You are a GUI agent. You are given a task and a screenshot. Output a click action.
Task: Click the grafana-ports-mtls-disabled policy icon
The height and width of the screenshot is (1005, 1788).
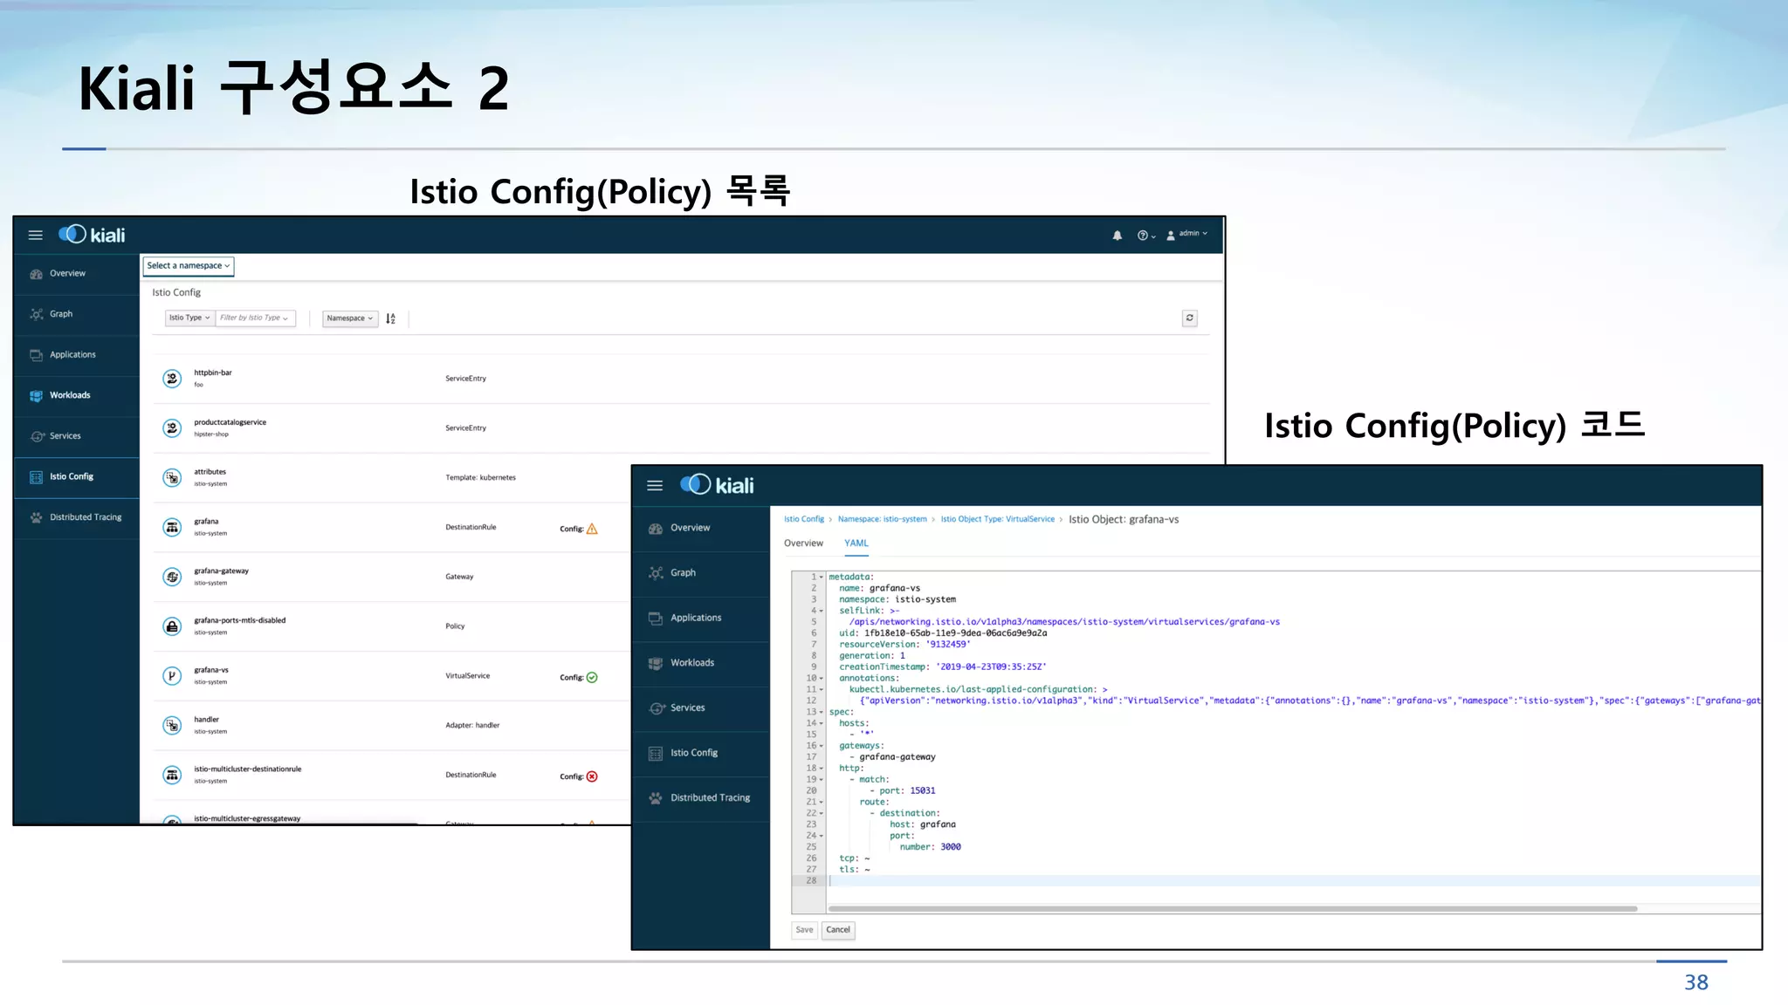[172, 626]
